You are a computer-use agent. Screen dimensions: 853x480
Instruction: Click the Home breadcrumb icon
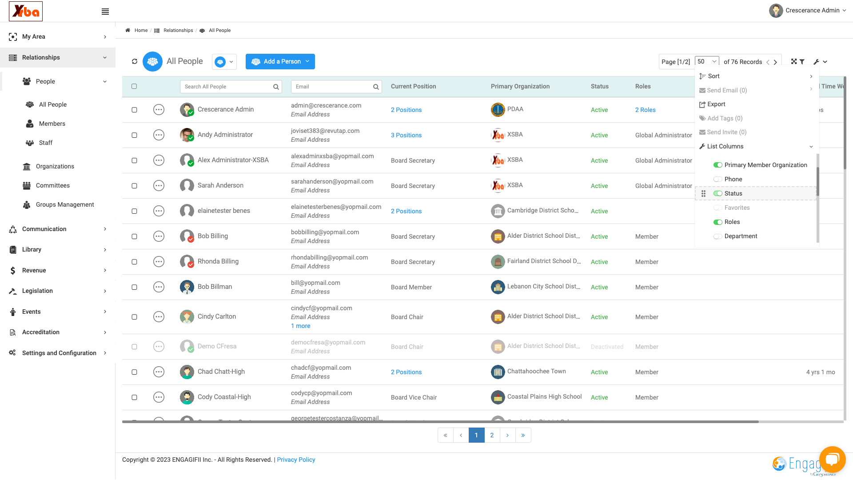[x=128, y=30]
